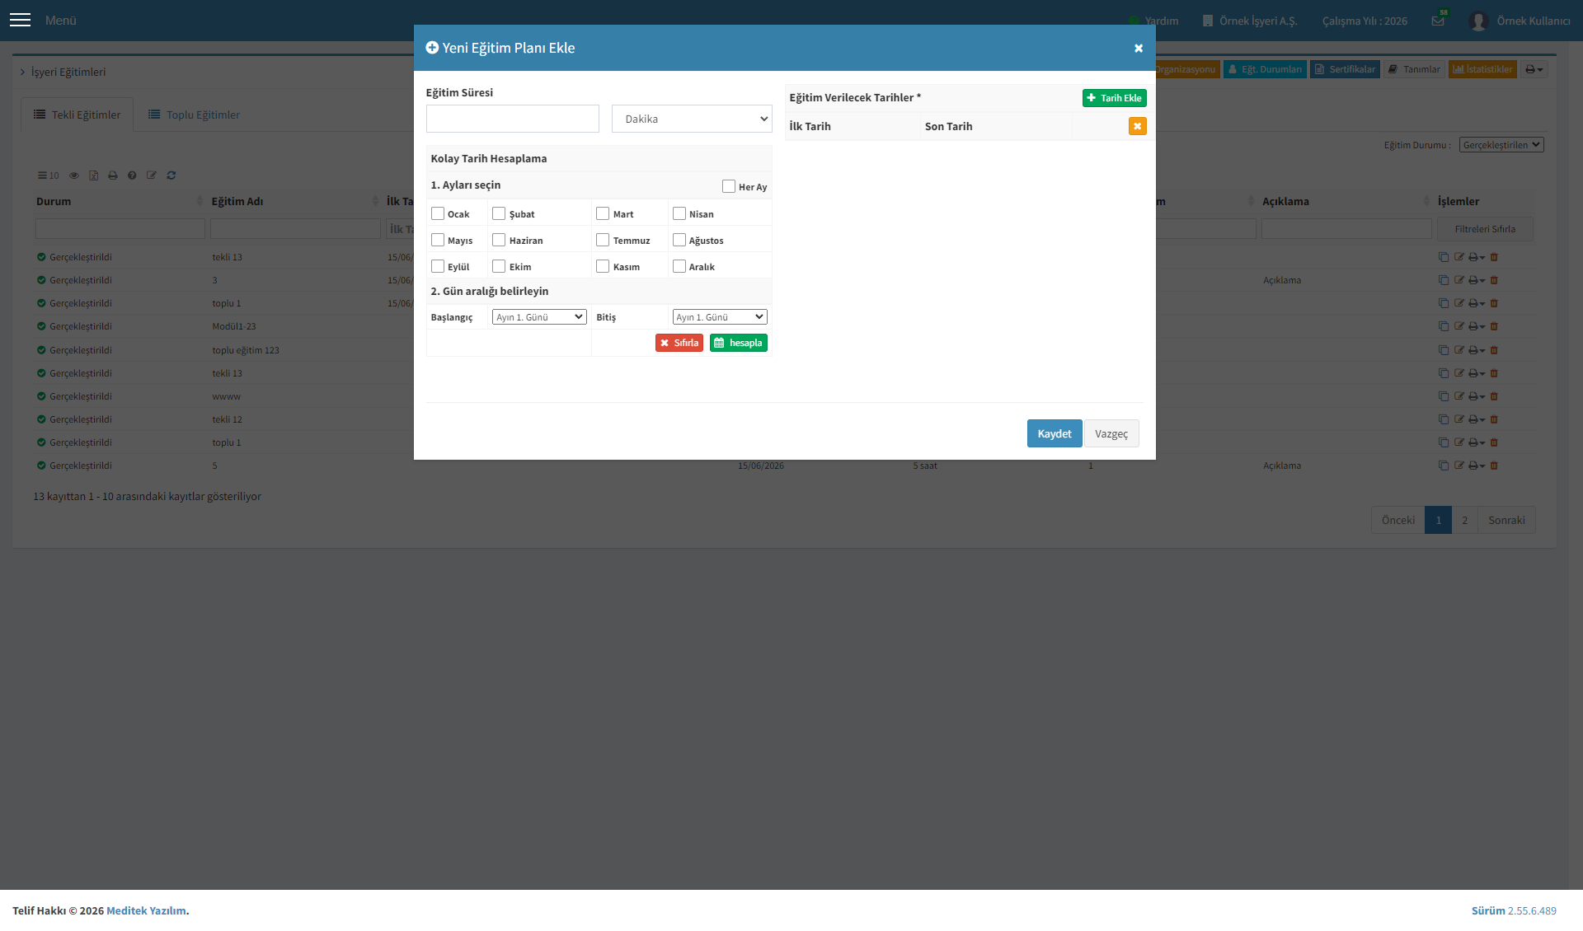Image resolution: width=1583 pixels, height=931 pixels.
Task: Click the Eğitim Süresi input field
Action: tap(513, 119)
